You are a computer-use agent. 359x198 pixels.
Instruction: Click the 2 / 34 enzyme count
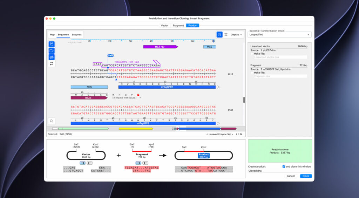(x=239, y=134)
